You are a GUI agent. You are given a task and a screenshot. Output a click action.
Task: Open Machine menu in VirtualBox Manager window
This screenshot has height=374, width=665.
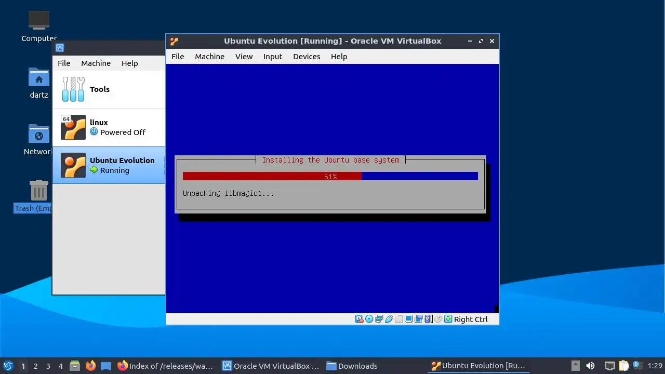pos(96,63)
